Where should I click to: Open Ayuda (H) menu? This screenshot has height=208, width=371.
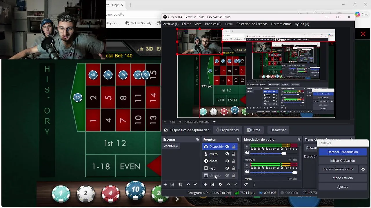302,24
